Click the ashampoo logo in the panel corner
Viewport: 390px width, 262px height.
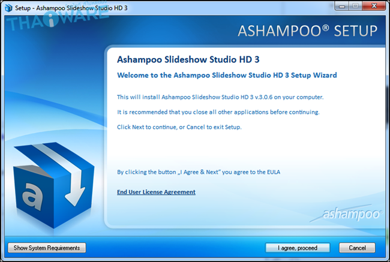tap(347, 214)
